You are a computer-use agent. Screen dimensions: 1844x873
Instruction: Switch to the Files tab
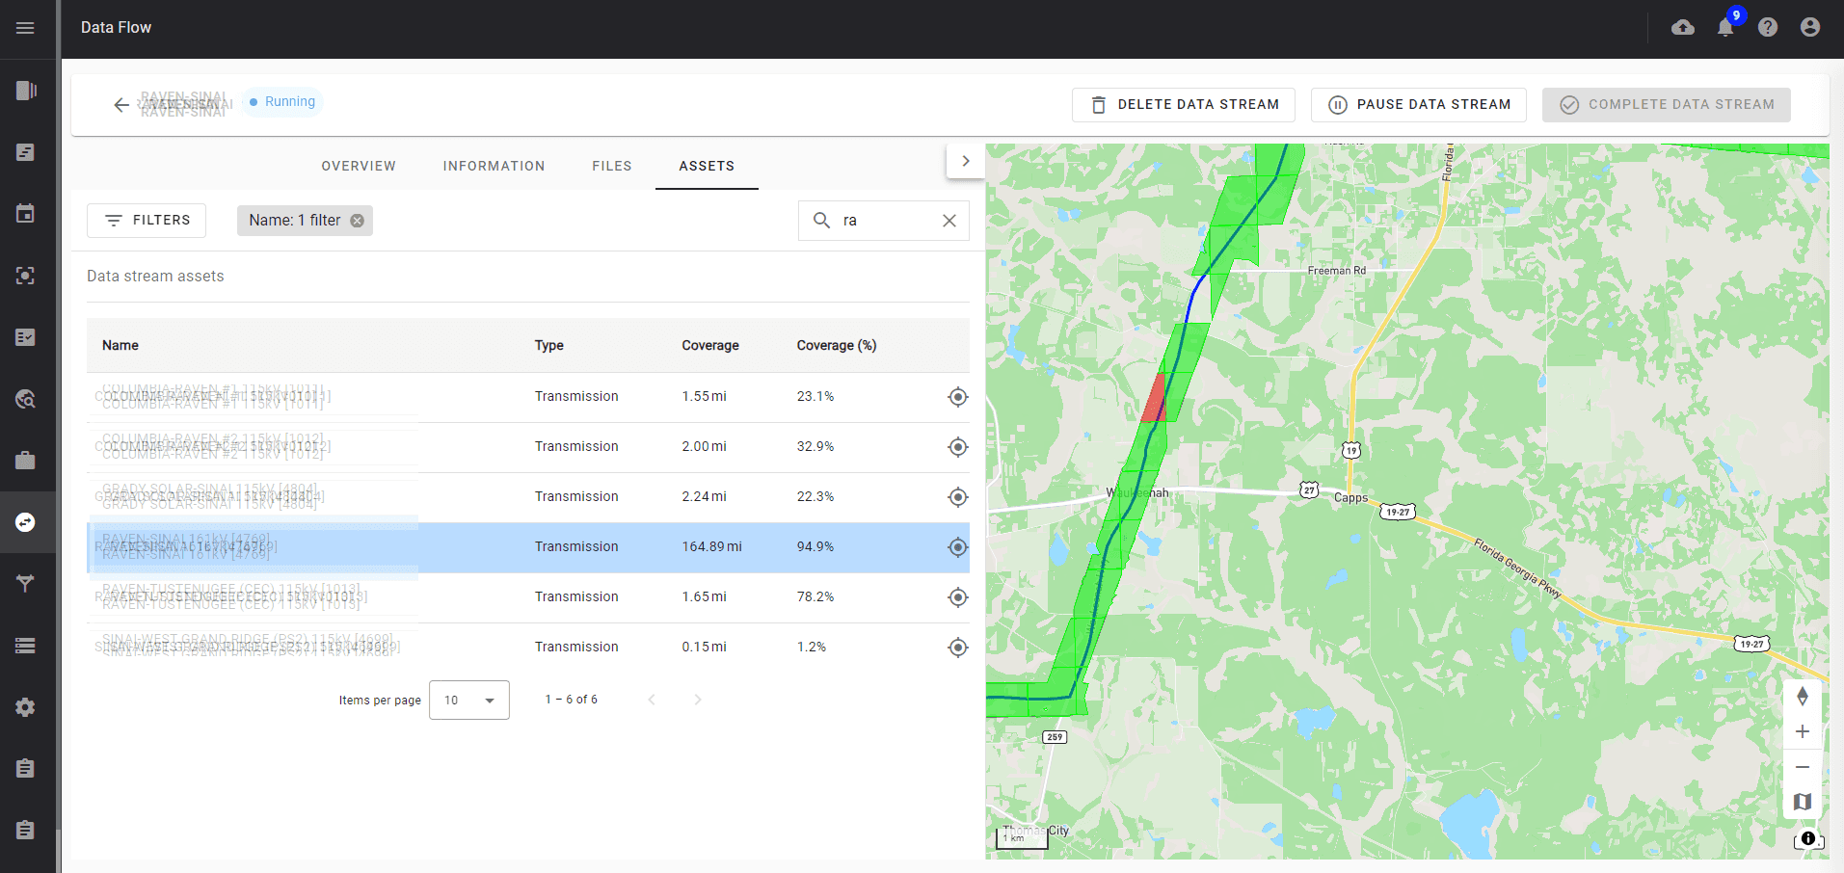612,166
